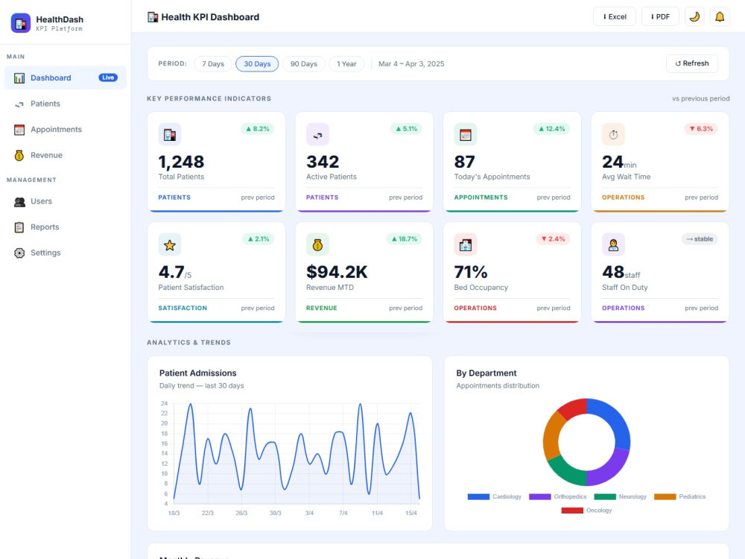This screenshot has width=745, height=559.
Task: Click the Patient Admissions chart title
Action: [x=197, y=373]
